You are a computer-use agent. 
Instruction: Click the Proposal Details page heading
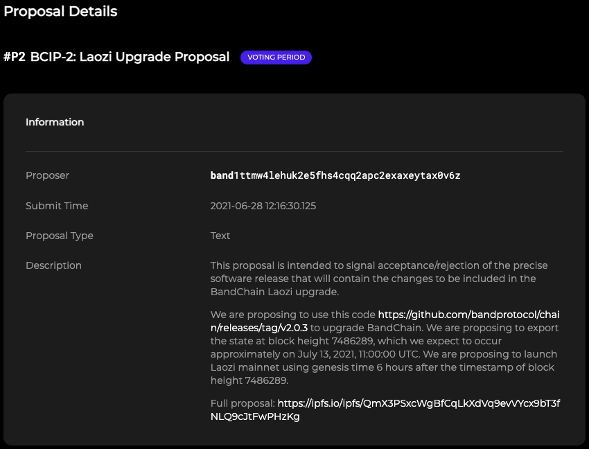point(60,12)
